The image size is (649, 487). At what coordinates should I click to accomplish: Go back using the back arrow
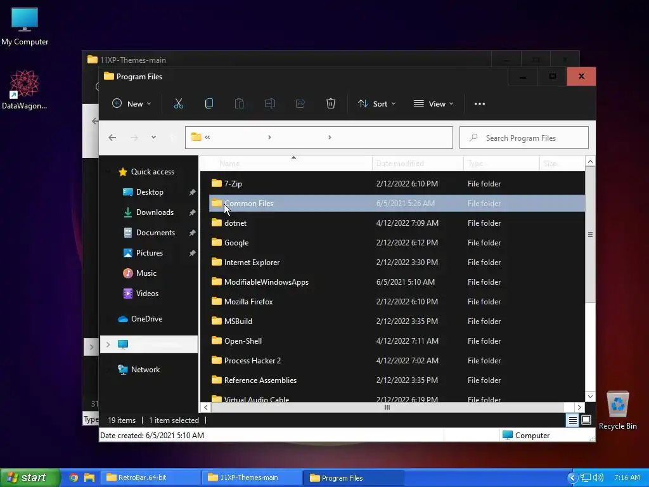112,138
